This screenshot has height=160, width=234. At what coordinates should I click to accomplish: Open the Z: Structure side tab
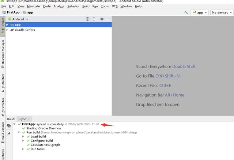[3, 83]
